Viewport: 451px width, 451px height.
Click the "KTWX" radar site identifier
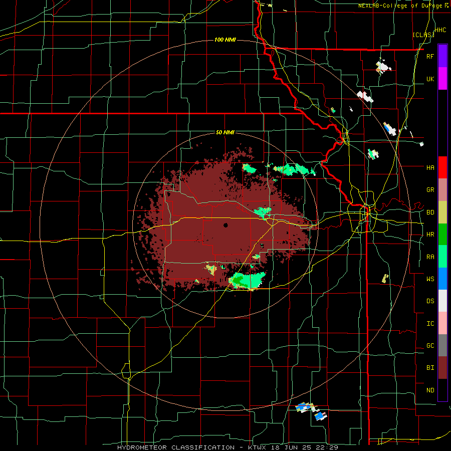pyautogui.click(x=256, y=447)
